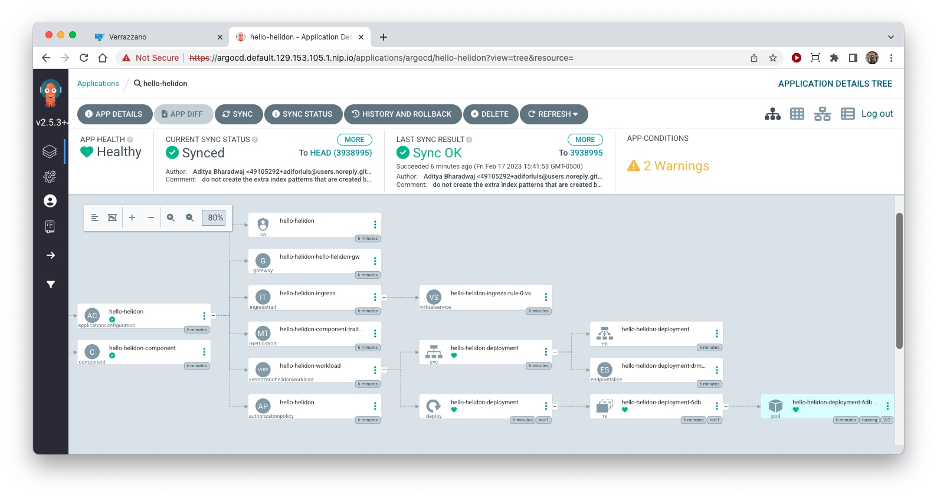Open User Info icon in sidebar
The image size is (937, 498).
(50, 201)
